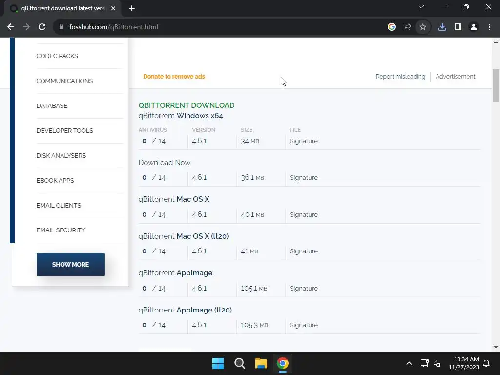Open Signature in 36.1 MB row

(x=304, y=178)
